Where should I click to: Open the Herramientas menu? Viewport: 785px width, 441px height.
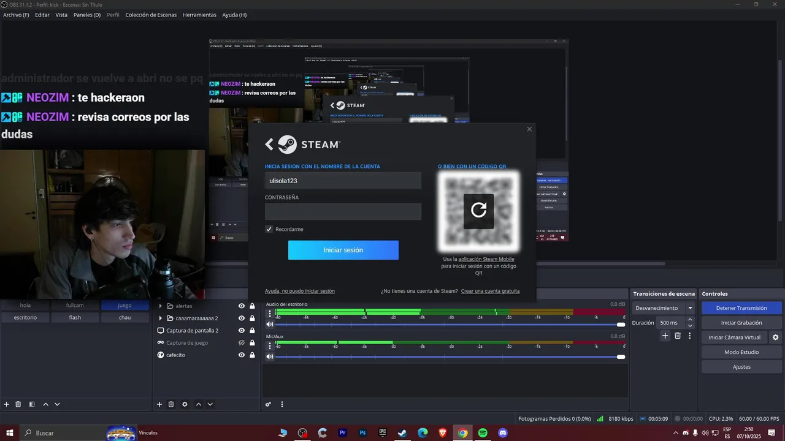click(x=199, y=15)
